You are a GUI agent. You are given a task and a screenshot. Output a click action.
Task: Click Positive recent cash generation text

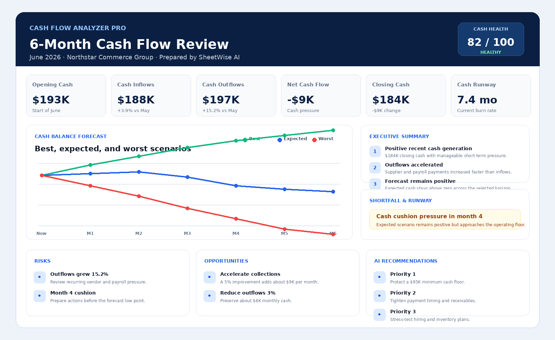click(428, 148)
